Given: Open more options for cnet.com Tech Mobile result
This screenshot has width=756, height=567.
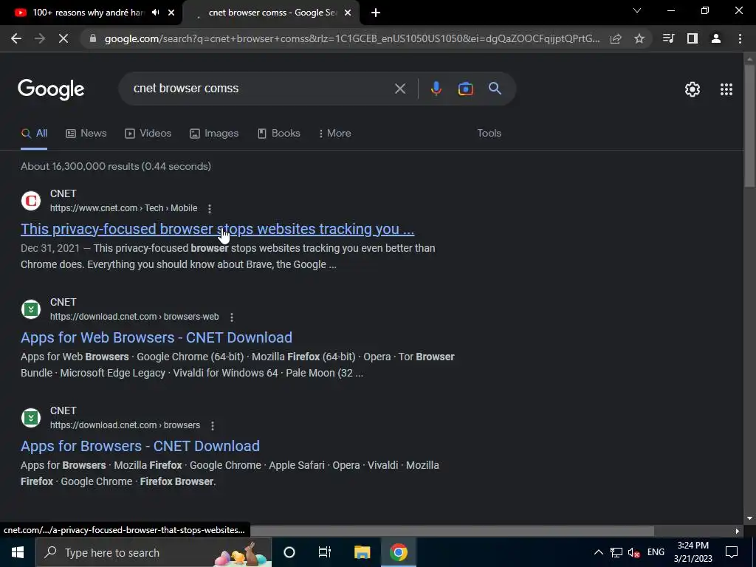Looking at the screenshot, I should pos(209,208).
